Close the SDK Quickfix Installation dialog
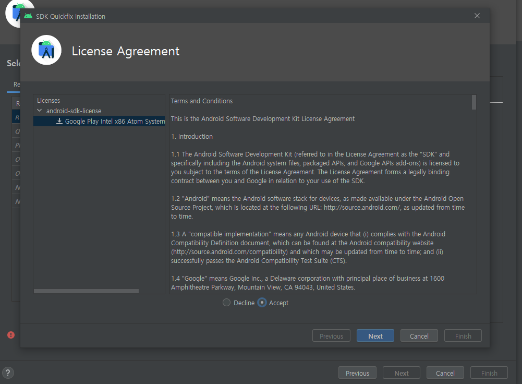522x384 pixels. click(477, 16)
